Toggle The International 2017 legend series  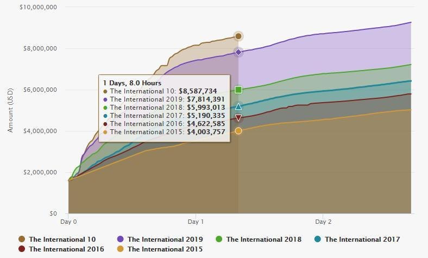357,240
